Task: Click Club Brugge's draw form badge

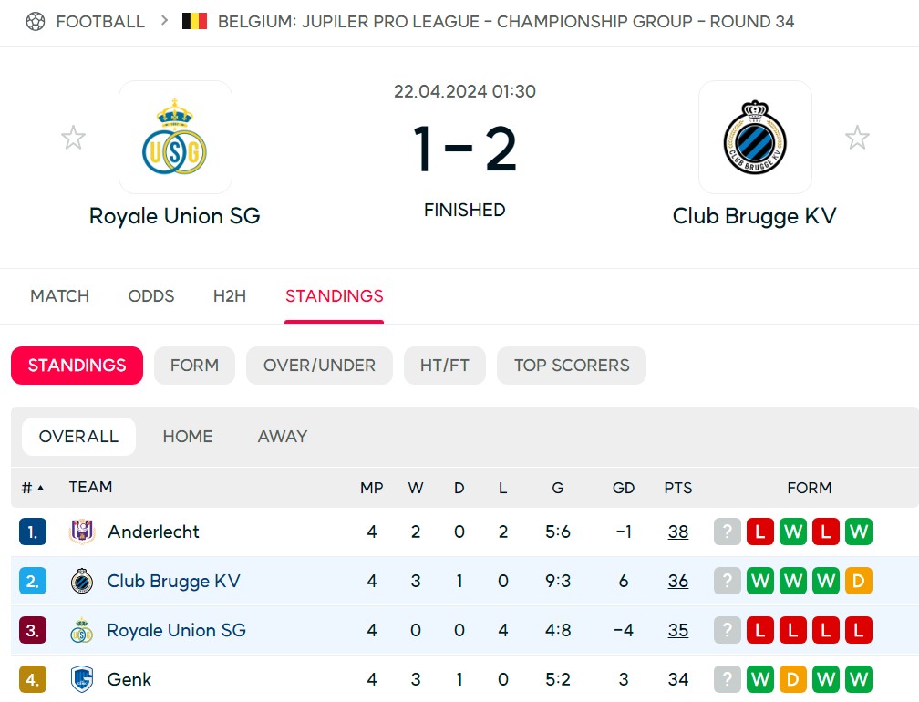Action: click(x=859, y=581)
